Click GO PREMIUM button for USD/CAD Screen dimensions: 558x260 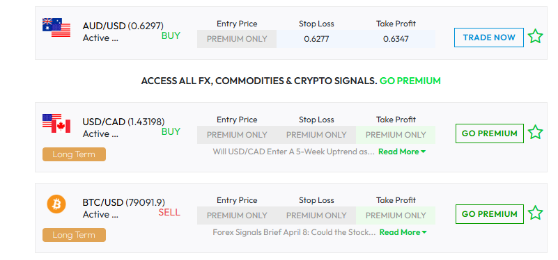coord(489,133)
